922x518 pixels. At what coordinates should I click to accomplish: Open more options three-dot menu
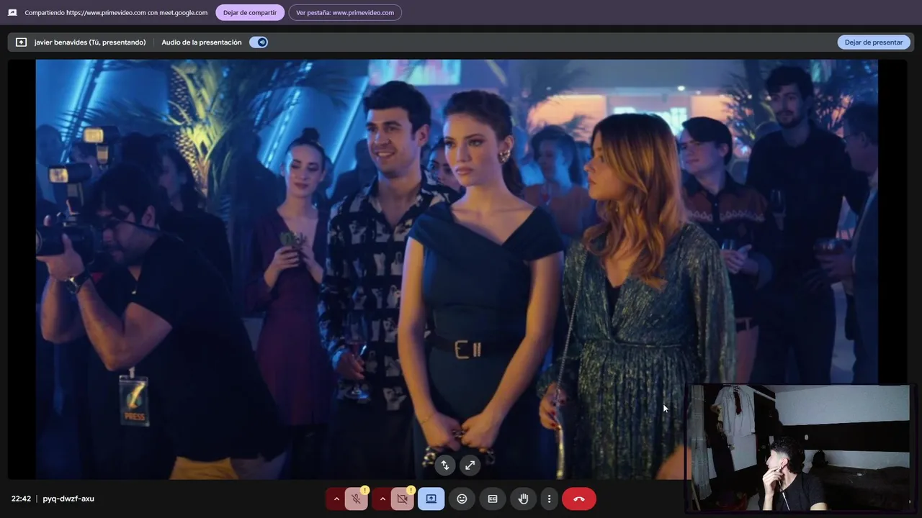pyautogui.click(x=549, y=499)
